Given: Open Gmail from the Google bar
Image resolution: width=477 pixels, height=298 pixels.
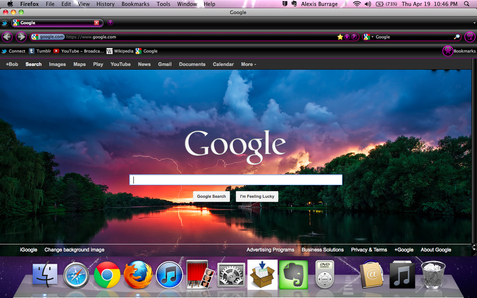Looking at the screenshot, I should tap(165, 64).
